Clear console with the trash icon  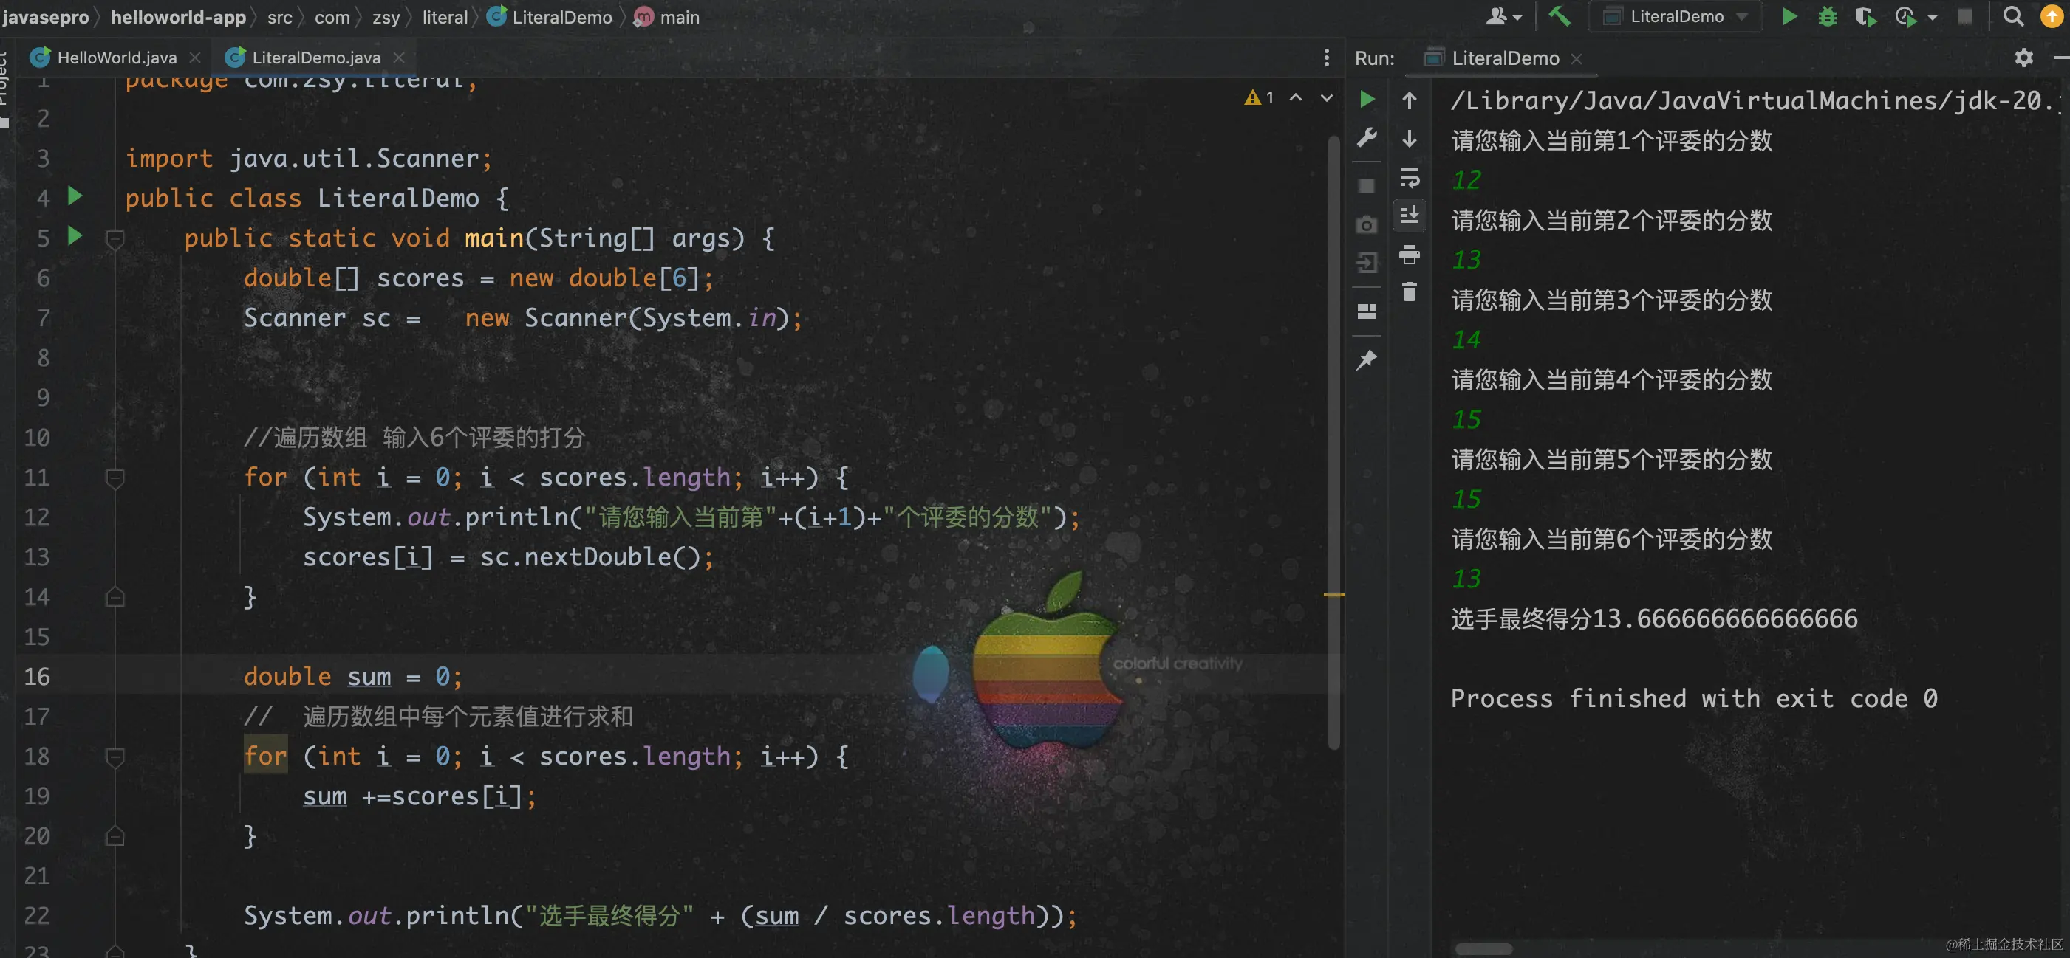(x=1410, y=292)
